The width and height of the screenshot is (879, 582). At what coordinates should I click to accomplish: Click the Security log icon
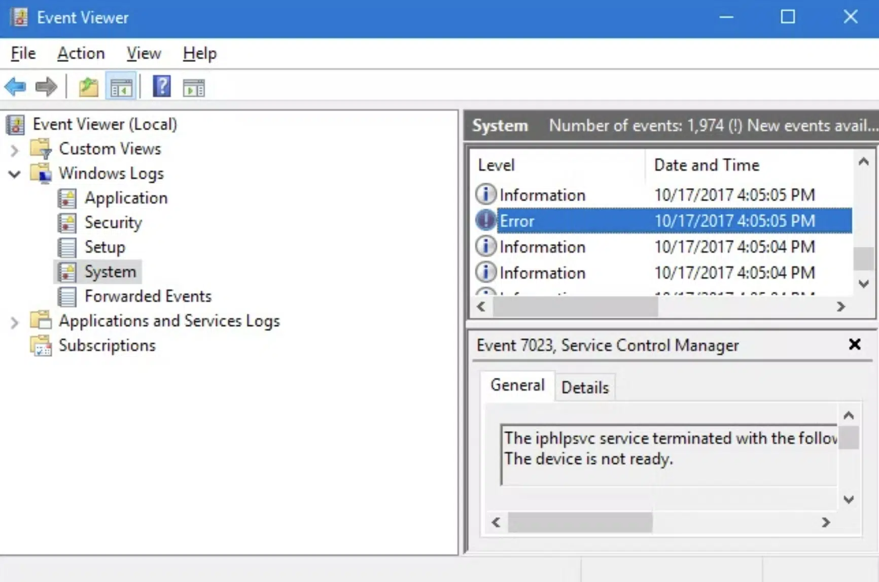(68, 223)
